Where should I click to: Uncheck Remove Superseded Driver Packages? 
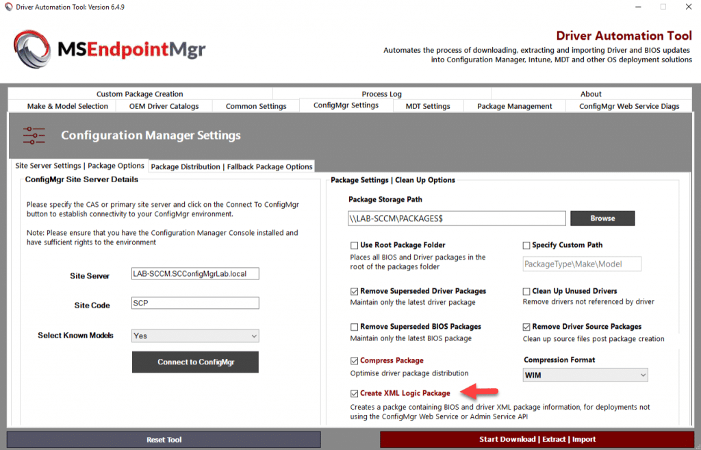click(x=354, y=292)
